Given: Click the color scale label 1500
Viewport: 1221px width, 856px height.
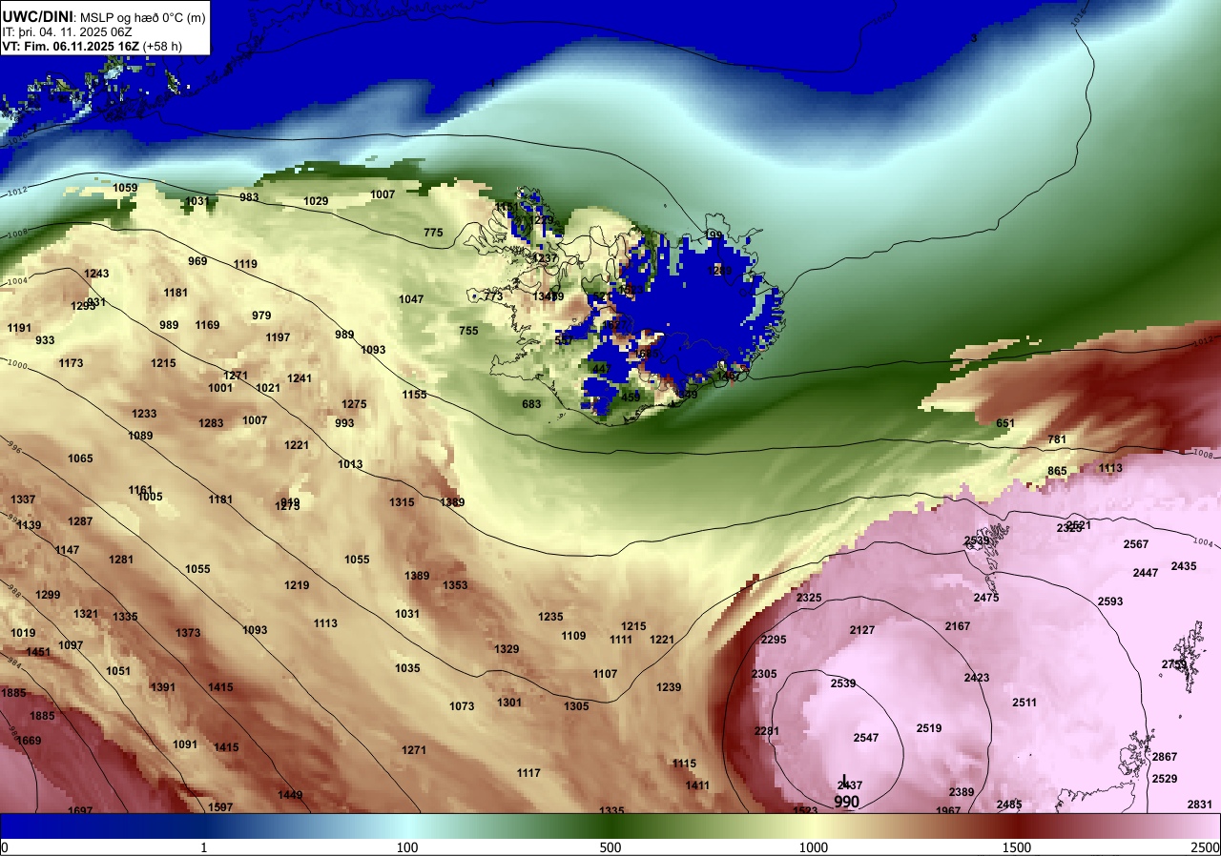Looking at the screenshot, I should [x=1016, y=847].
